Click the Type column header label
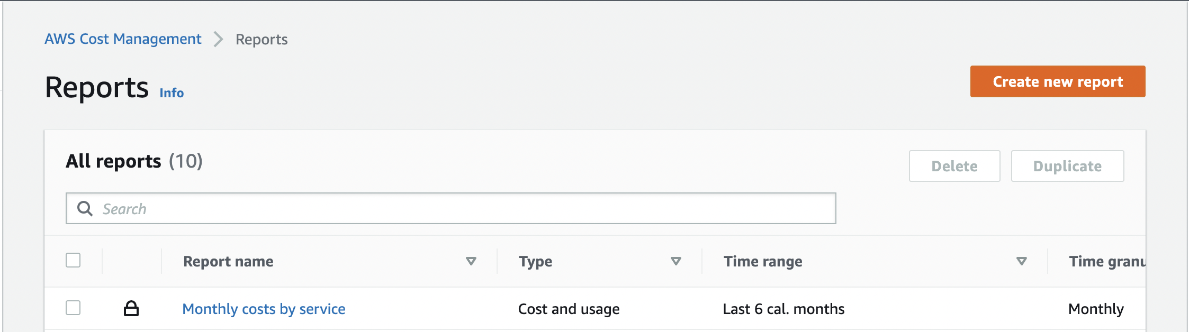 (x=535, y=262)
